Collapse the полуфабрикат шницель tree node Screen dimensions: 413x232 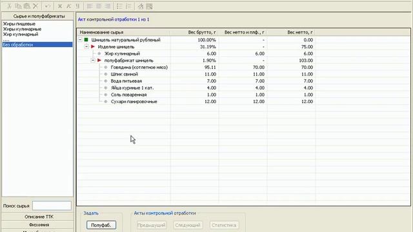[x=93, y=60]
